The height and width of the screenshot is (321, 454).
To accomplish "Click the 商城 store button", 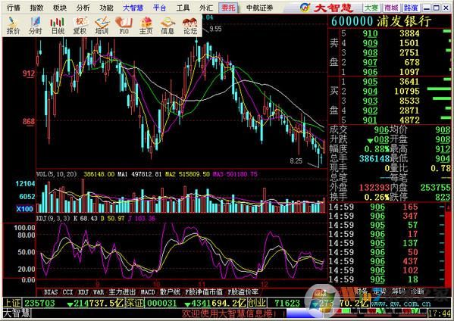I will coord(391,8).
